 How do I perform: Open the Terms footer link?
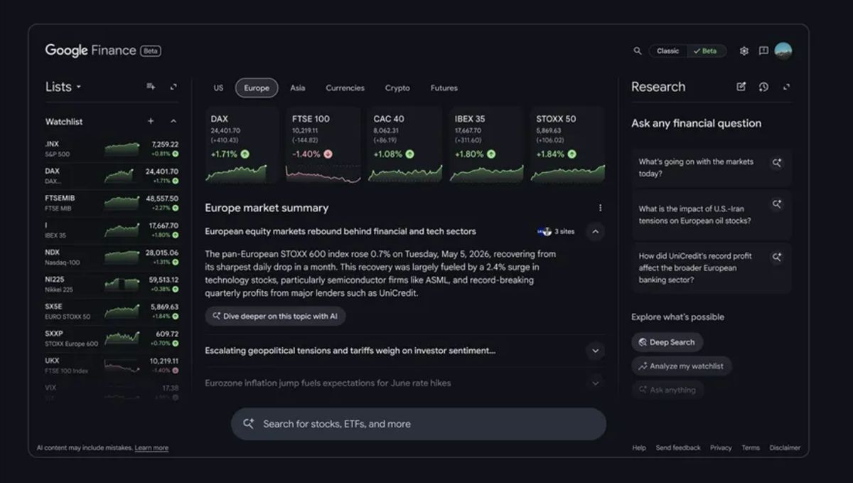[751, 448]
